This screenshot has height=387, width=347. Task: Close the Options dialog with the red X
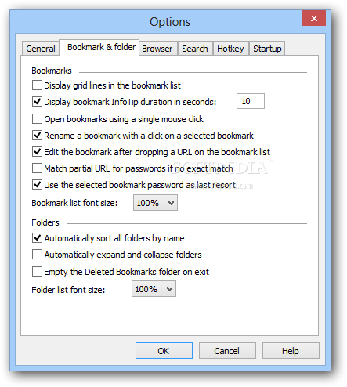tap(313, 18)
